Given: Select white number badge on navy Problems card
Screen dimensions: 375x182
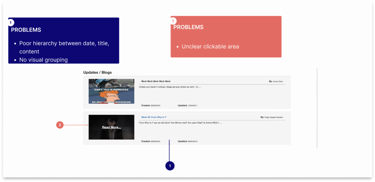Looking at the screenshot, I should point(11,23).
